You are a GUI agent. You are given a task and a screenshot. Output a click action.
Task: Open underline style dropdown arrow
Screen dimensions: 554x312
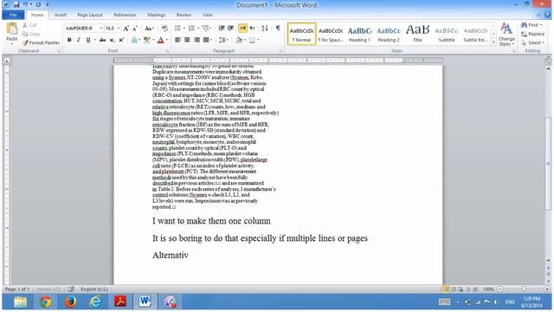point(94,40)
